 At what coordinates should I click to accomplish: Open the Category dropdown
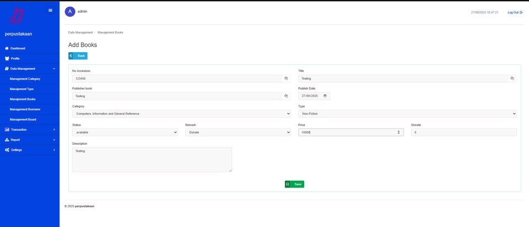(x=181, y=114)
